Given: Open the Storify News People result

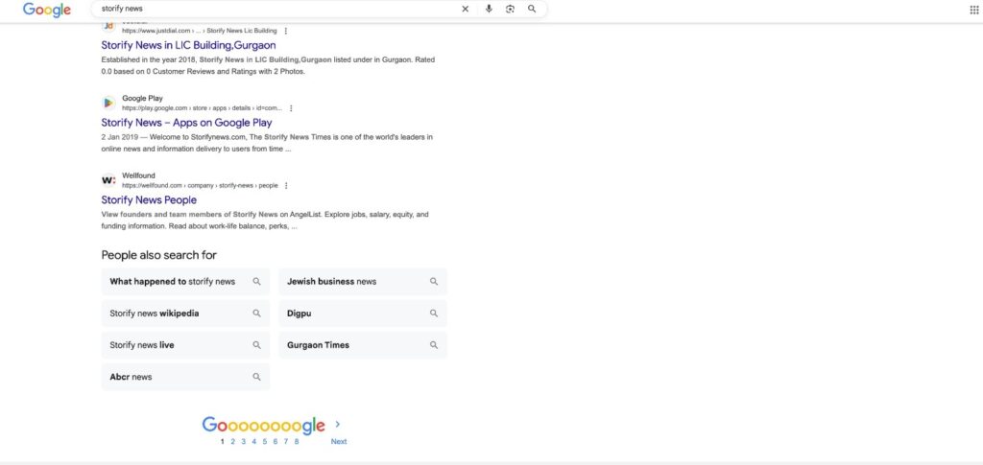Looking at the screenshot, I should [x=149, y=200].
